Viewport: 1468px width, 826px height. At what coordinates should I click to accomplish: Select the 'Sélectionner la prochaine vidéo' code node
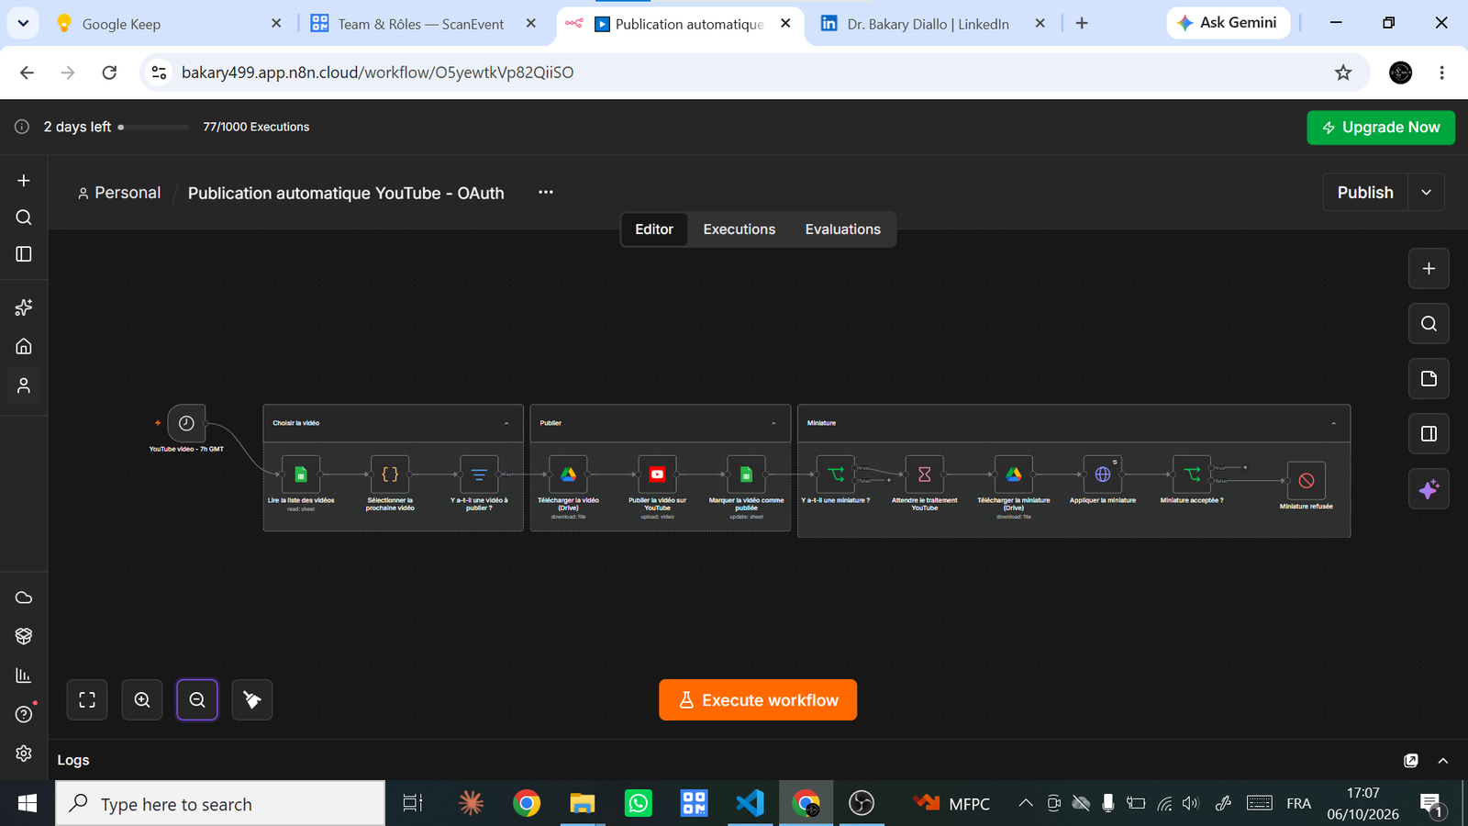pos(390,474)
